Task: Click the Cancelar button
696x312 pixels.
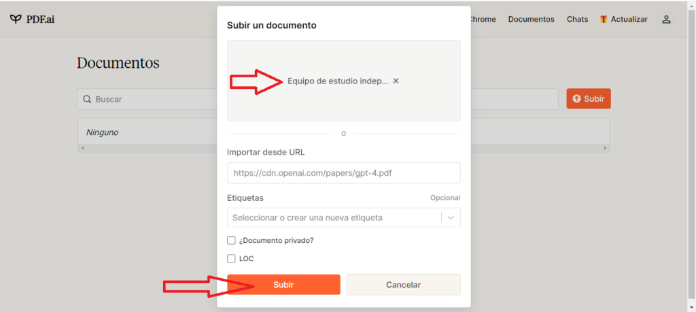Action: 404,284
